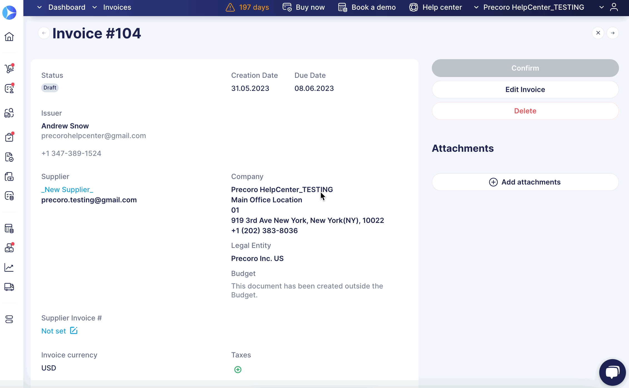Click issuer name Andrew Snow
629x388 pixels.
pyautogui.click(x=65, y=126)
